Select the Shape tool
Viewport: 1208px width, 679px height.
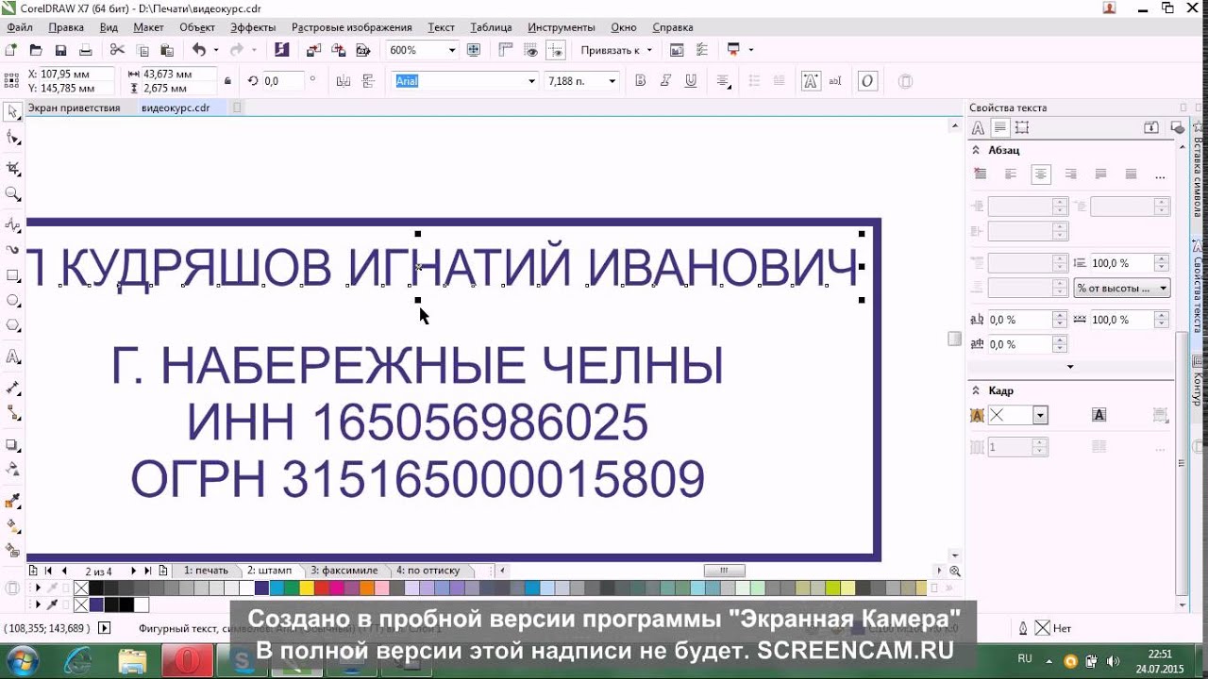[x=13, y=138]
